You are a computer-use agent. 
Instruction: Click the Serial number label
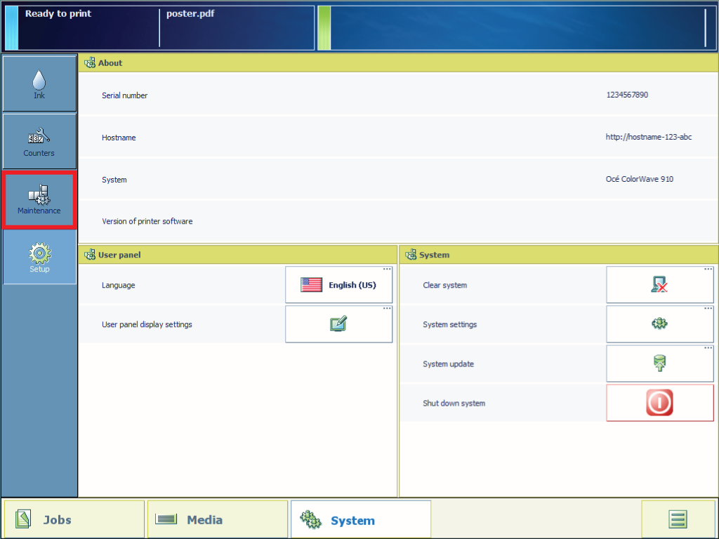[x=125, y=95]
